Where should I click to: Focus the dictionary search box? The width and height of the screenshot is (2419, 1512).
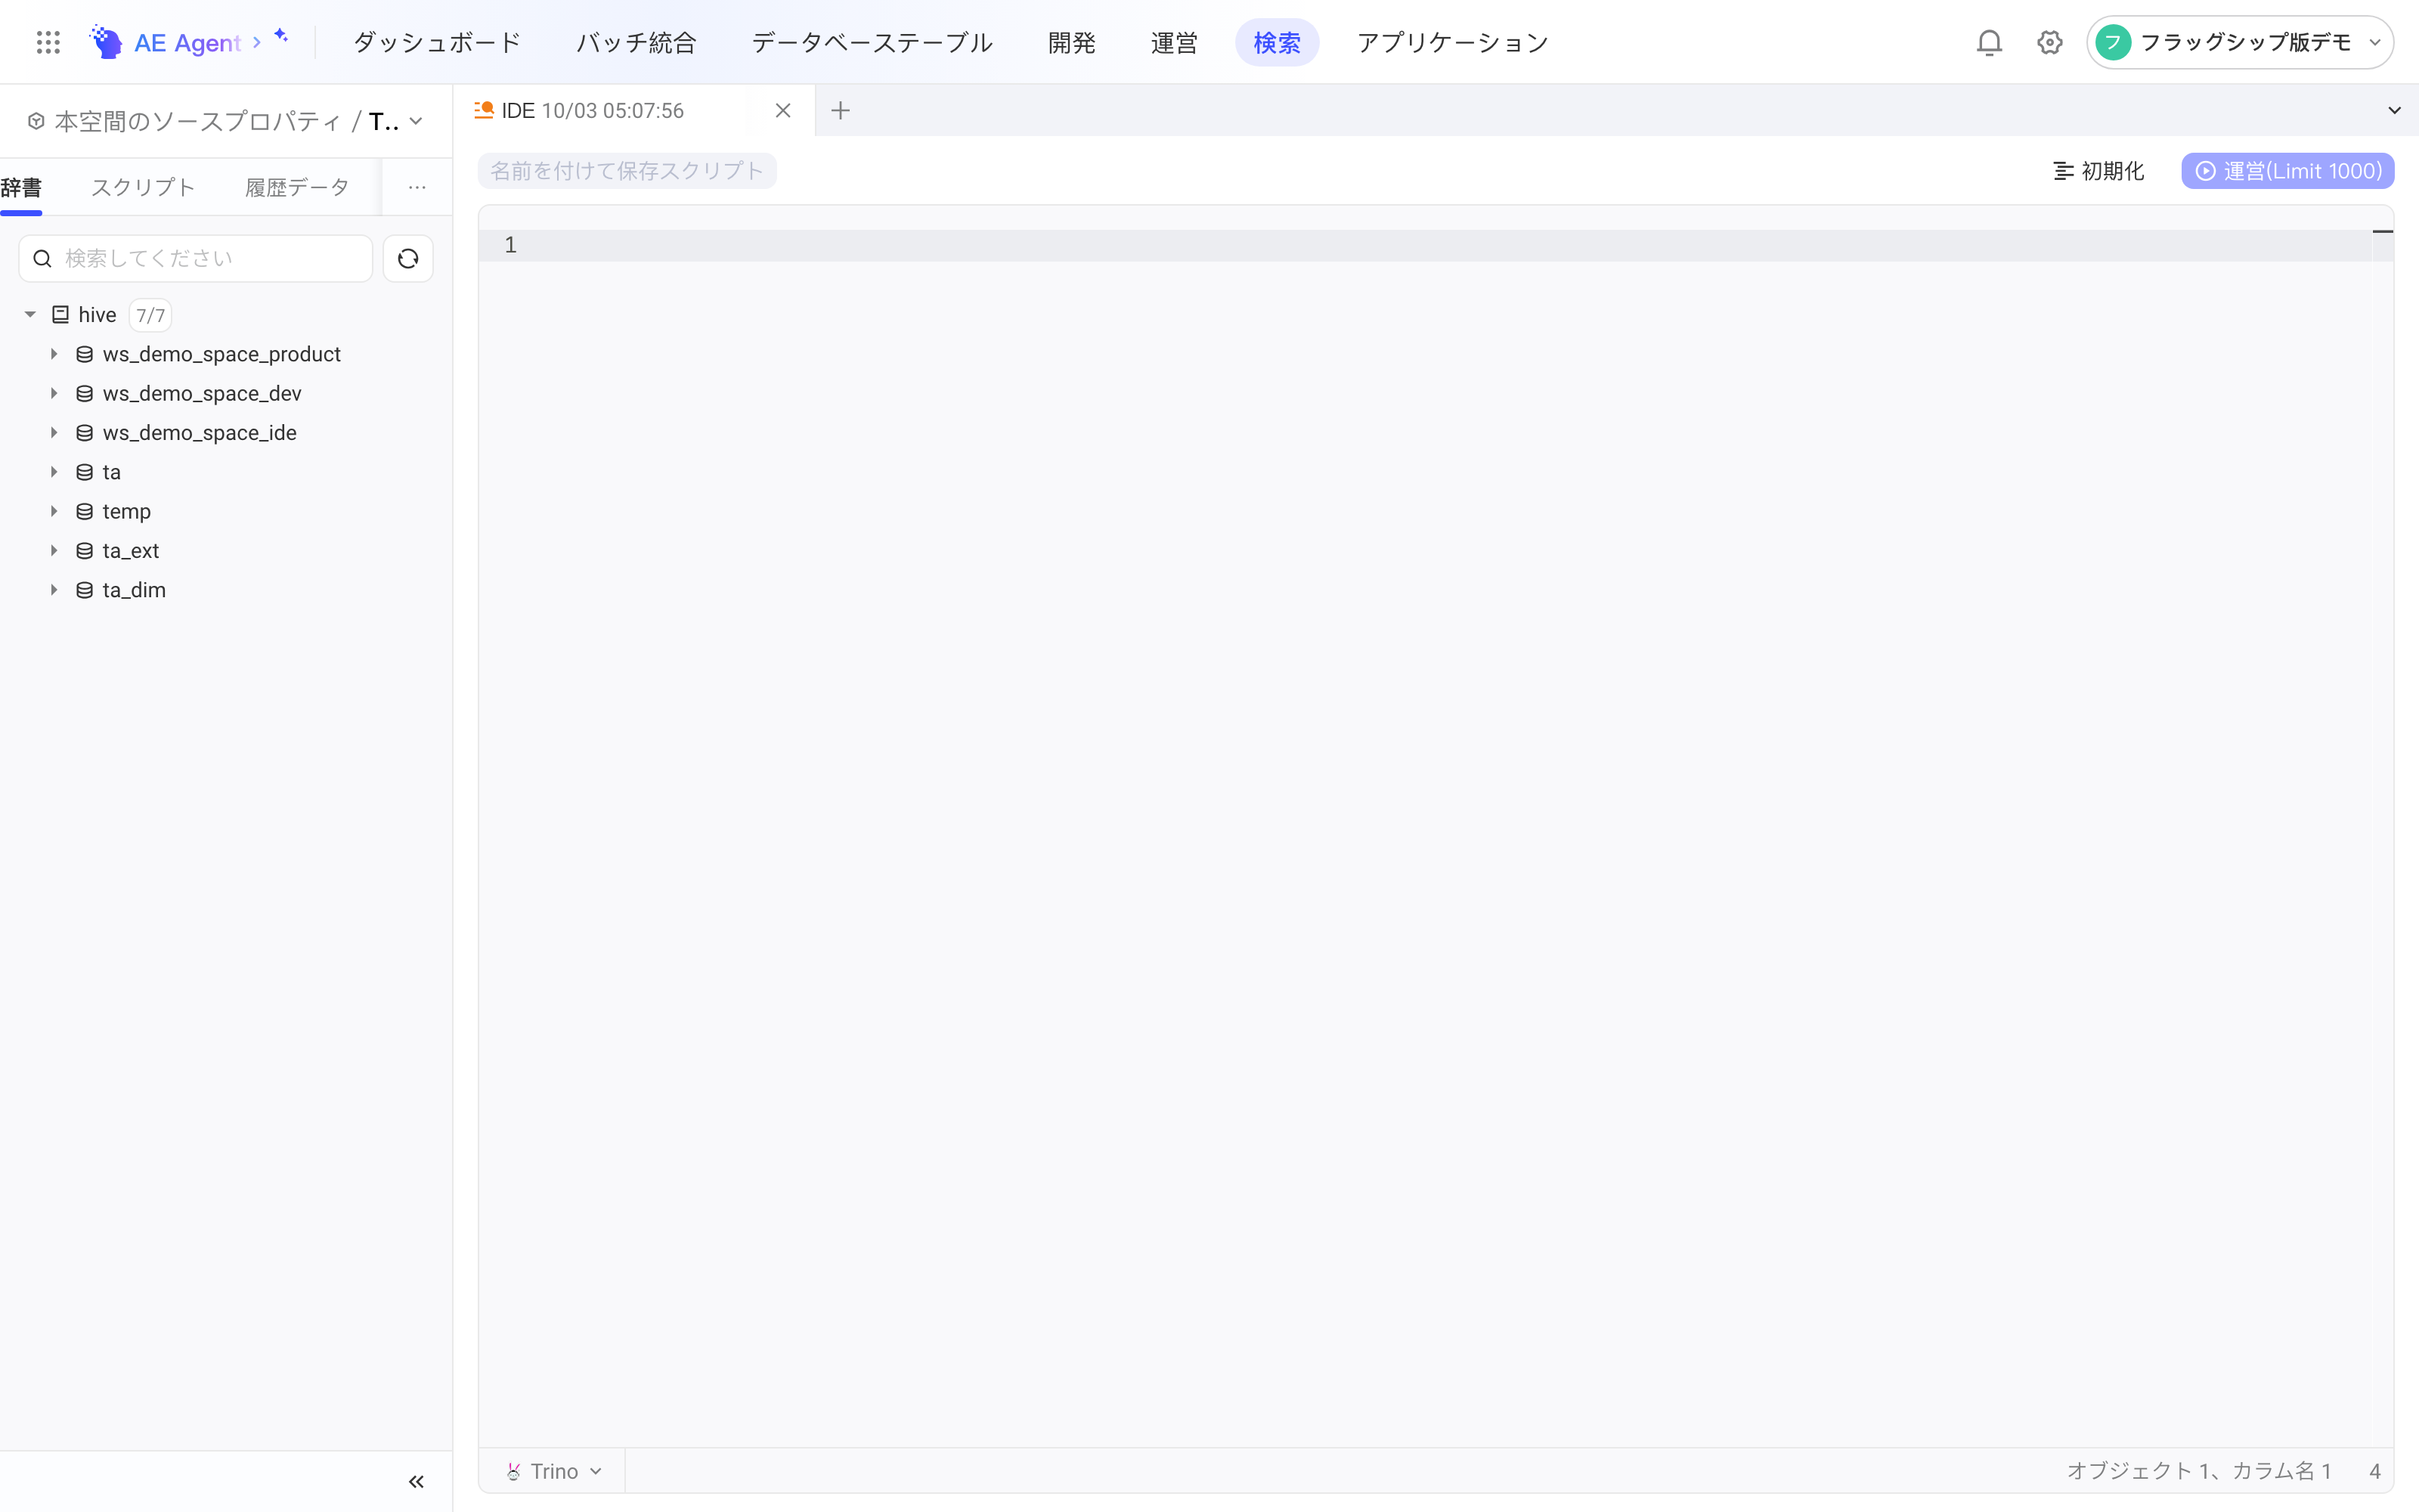pos(196,259)
